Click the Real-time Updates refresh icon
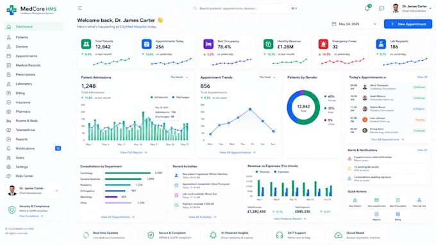The width and height of the screenshot is (436, 245). point(86,235)
